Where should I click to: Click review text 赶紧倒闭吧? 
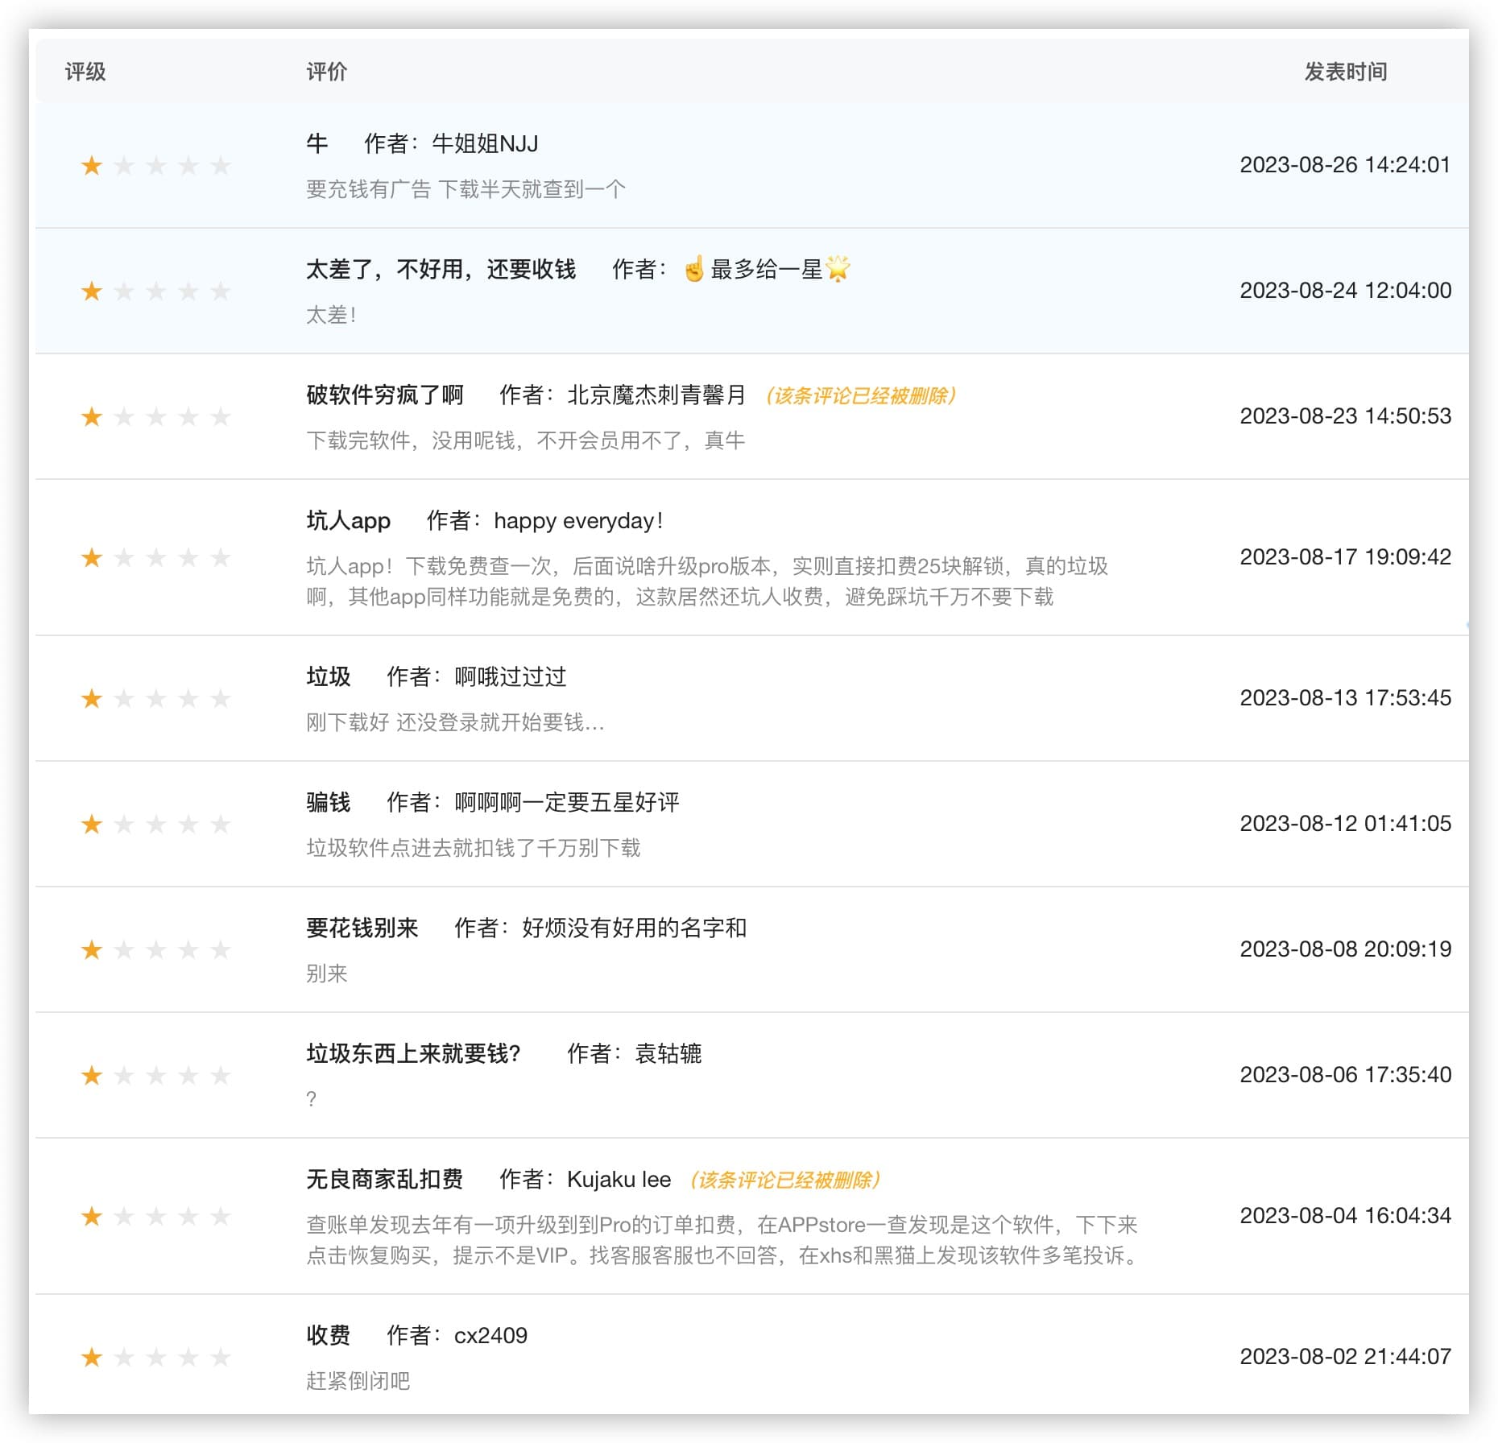pyautogui.click(x=358, y=1381)
